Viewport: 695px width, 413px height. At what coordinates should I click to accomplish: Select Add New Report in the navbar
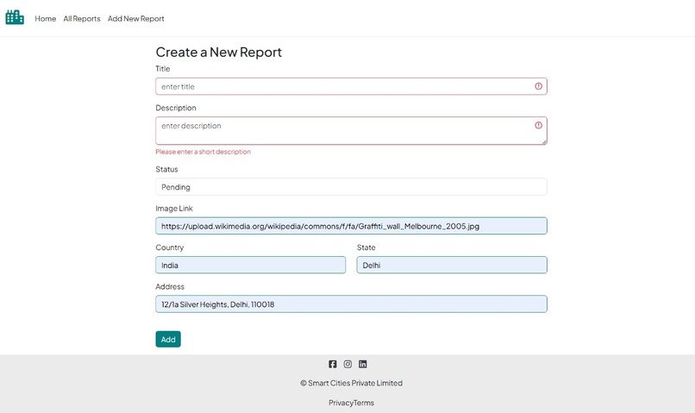135,19
